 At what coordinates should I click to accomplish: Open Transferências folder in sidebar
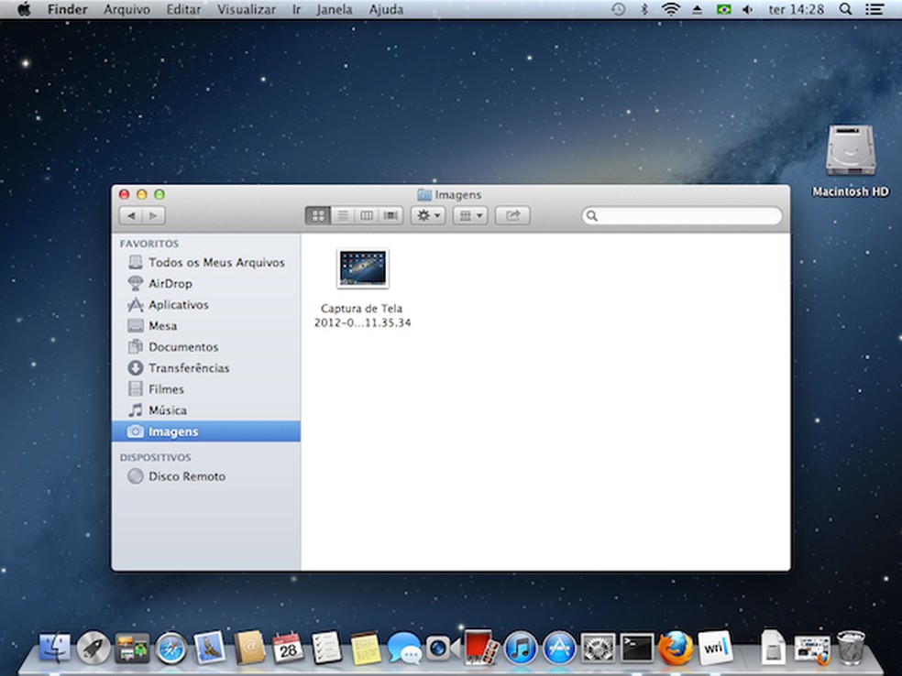pyautogui.click(x=189, y=368)
